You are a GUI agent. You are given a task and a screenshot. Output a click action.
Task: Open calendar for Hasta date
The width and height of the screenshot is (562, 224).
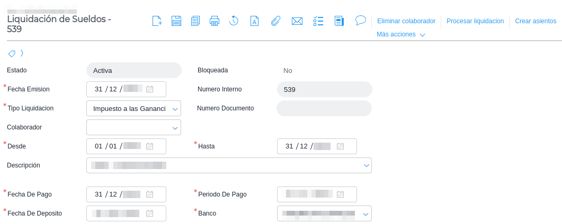pyautogui.click(x=341, y=147)
